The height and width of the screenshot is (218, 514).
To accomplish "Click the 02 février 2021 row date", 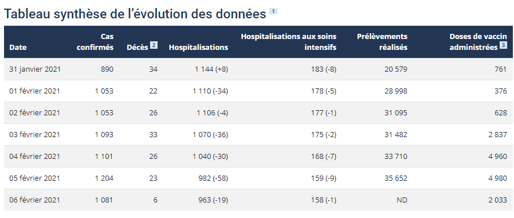I will [x=35, y=112].
